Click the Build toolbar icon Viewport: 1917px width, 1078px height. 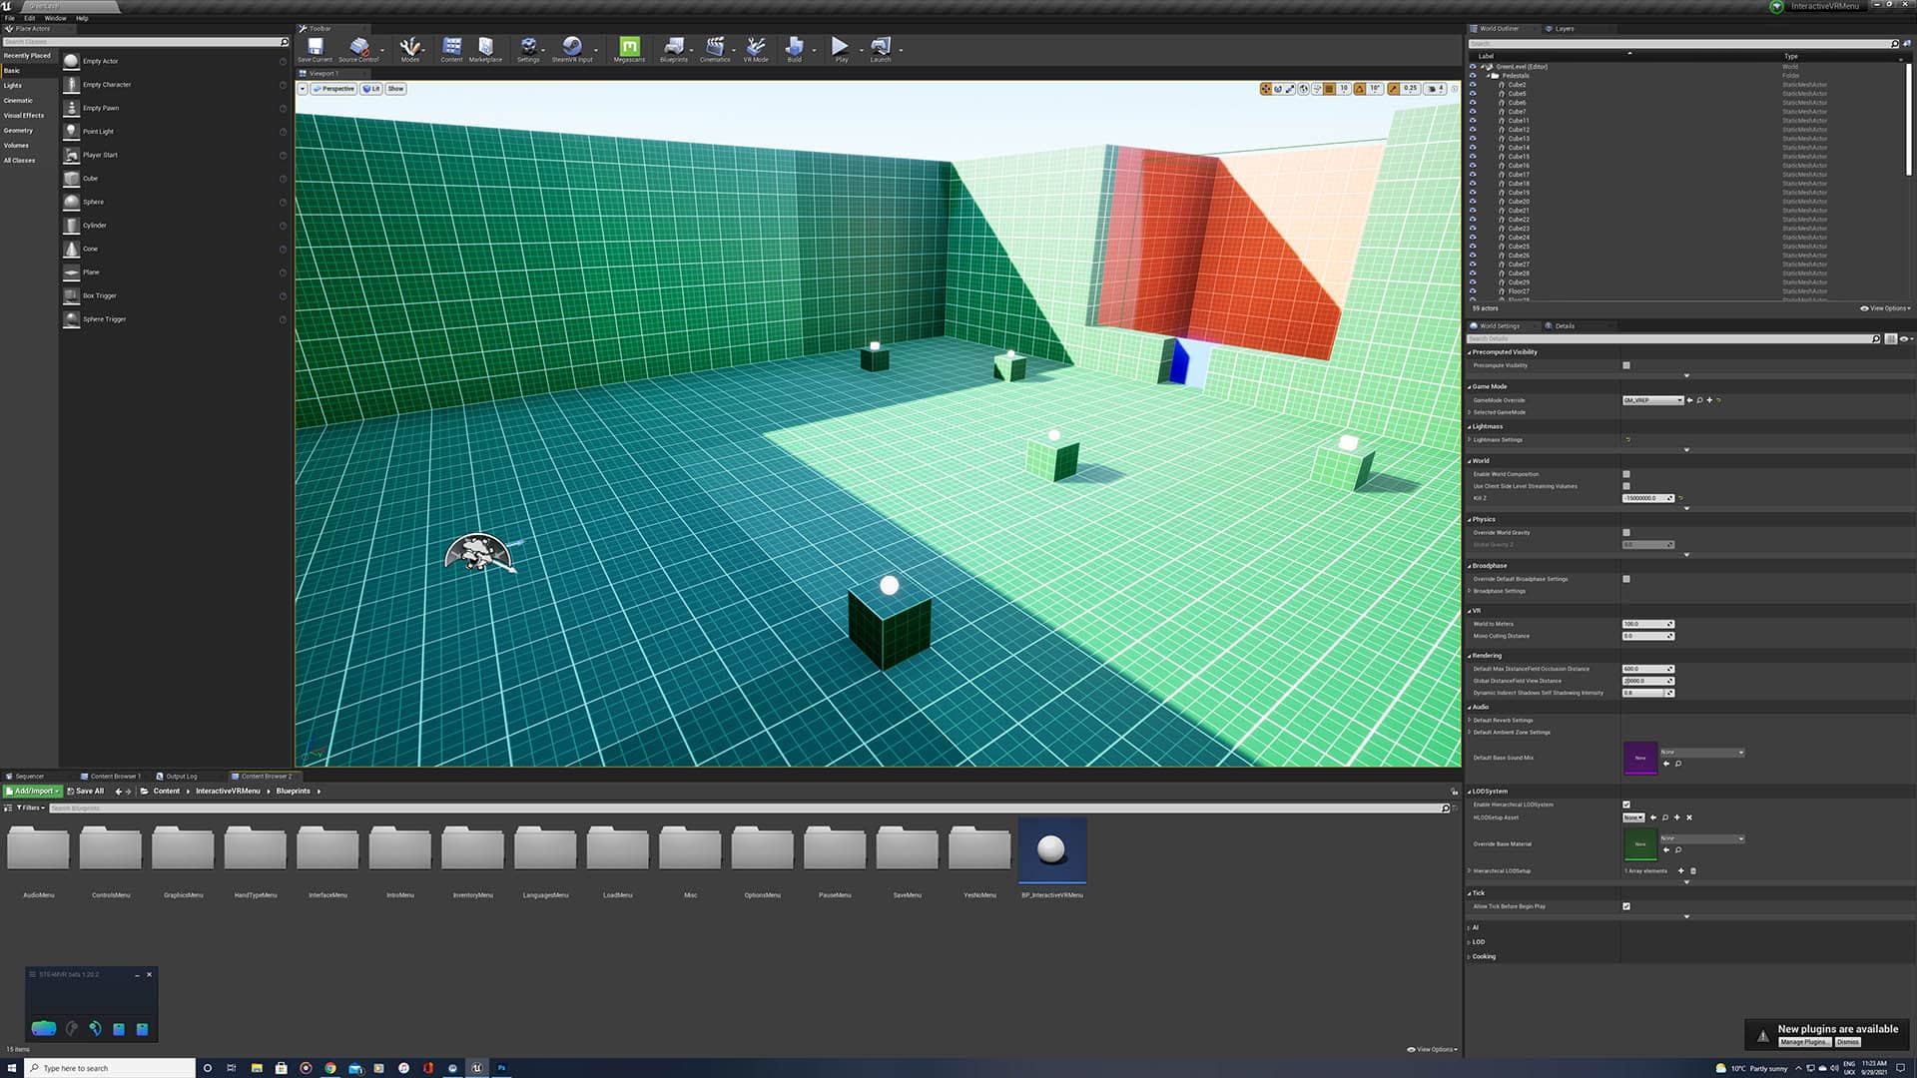click(794, 49)
